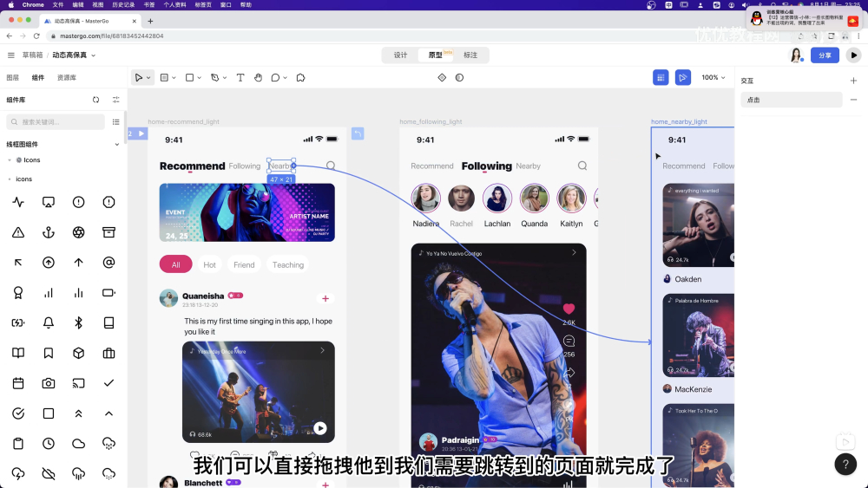Viewport: 868px width, 488px height.
Task: Select the Hand tool
Action: click(x=258, y=78)
